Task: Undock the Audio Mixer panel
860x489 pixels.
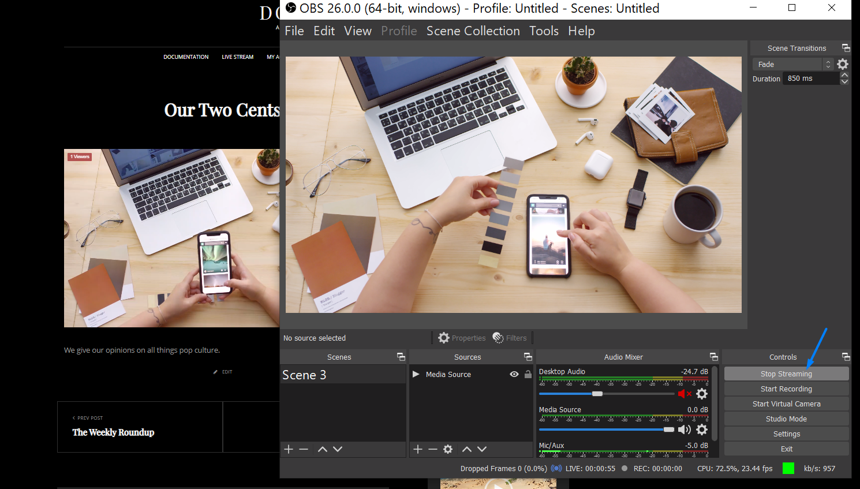Action: click(x=714, y=357)
